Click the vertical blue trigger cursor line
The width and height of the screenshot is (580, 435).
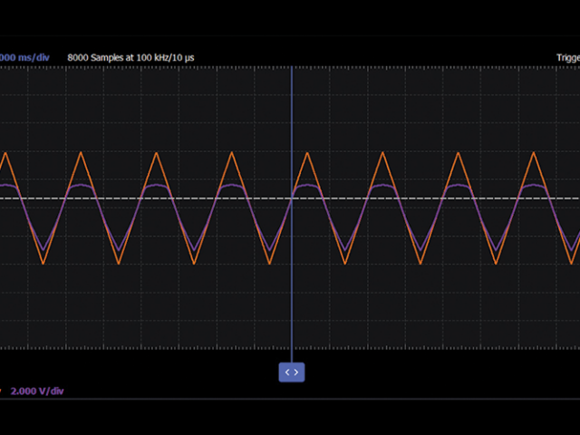[292, 215]
